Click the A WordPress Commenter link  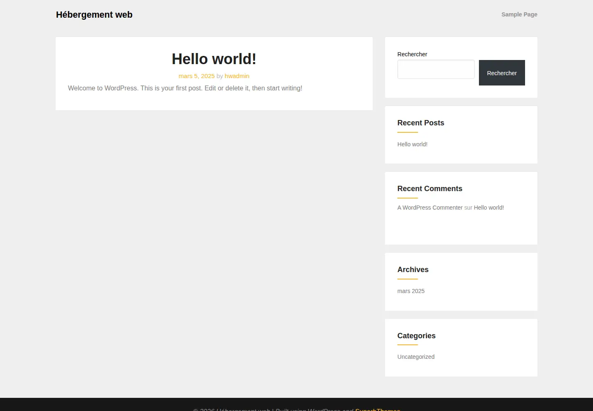tap(430, 208)
